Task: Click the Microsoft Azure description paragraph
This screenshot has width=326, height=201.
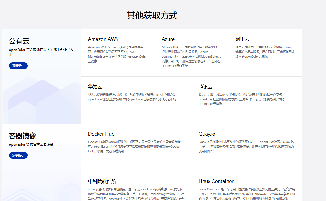Action: tap(191, 56)
